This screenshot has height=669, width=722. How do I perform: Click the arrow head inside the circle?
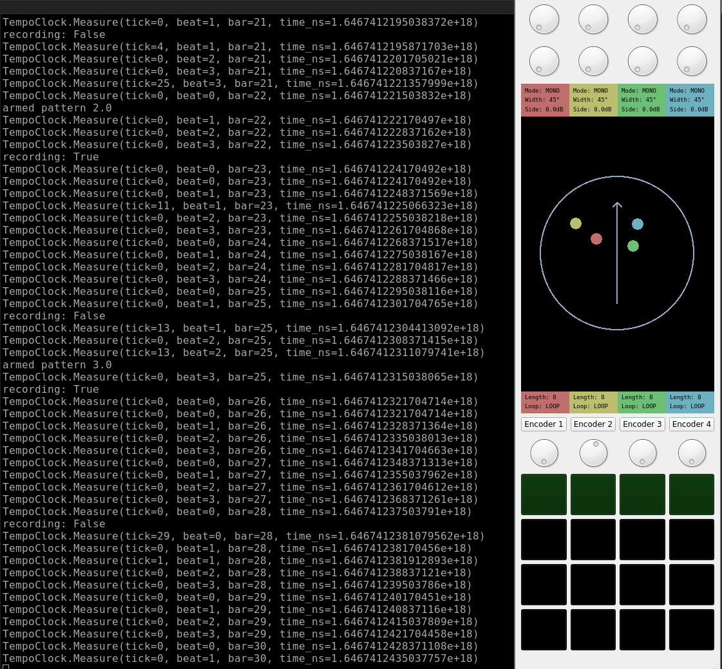(x=617, y=204)
